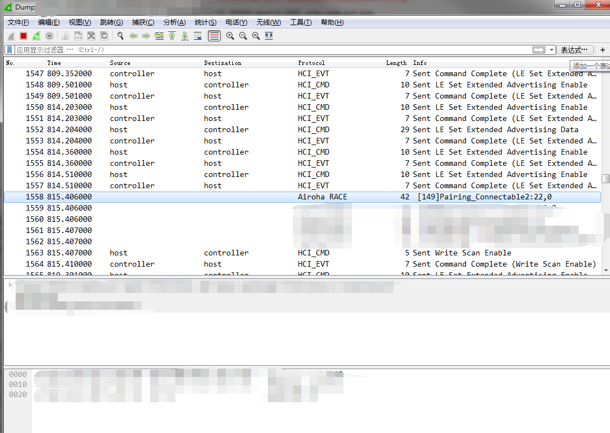Sort by the Length column header
The image size is (610, 433).
(397, 63)
